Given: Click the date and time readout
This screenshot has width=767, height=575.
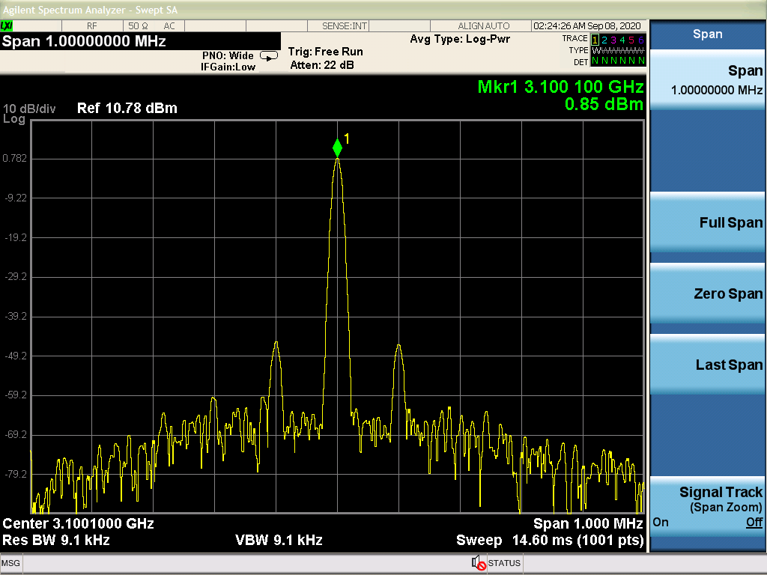Looking at the screenshot, I should coord(587,26).
